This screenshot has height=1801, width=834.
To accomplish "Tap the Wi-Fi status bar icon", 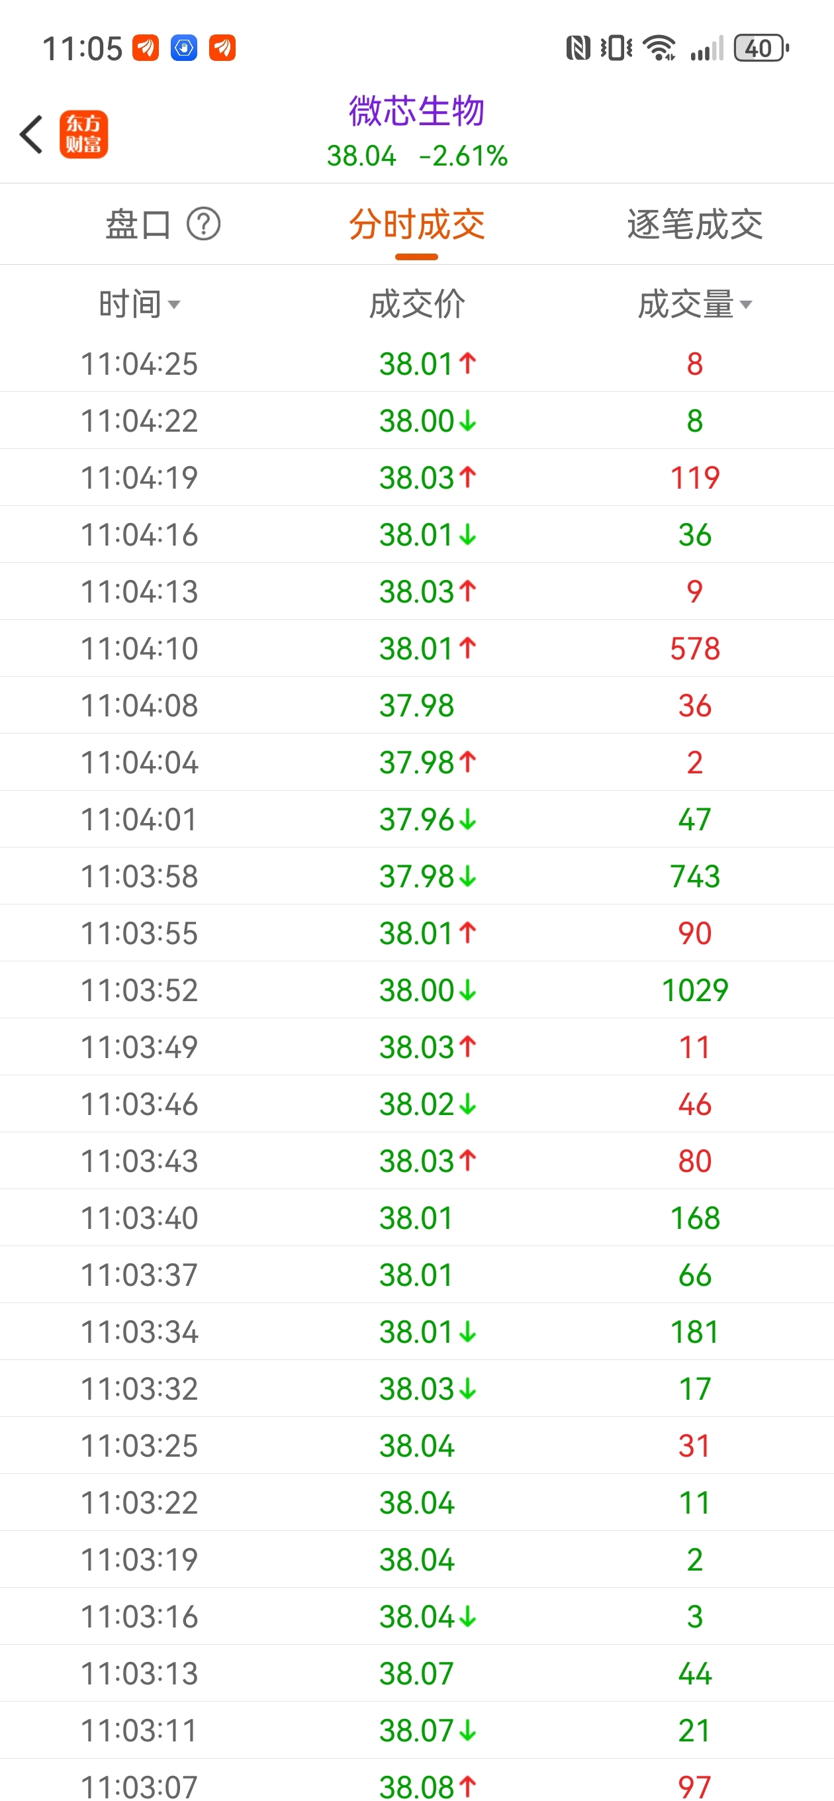I will tap(659, 48).
